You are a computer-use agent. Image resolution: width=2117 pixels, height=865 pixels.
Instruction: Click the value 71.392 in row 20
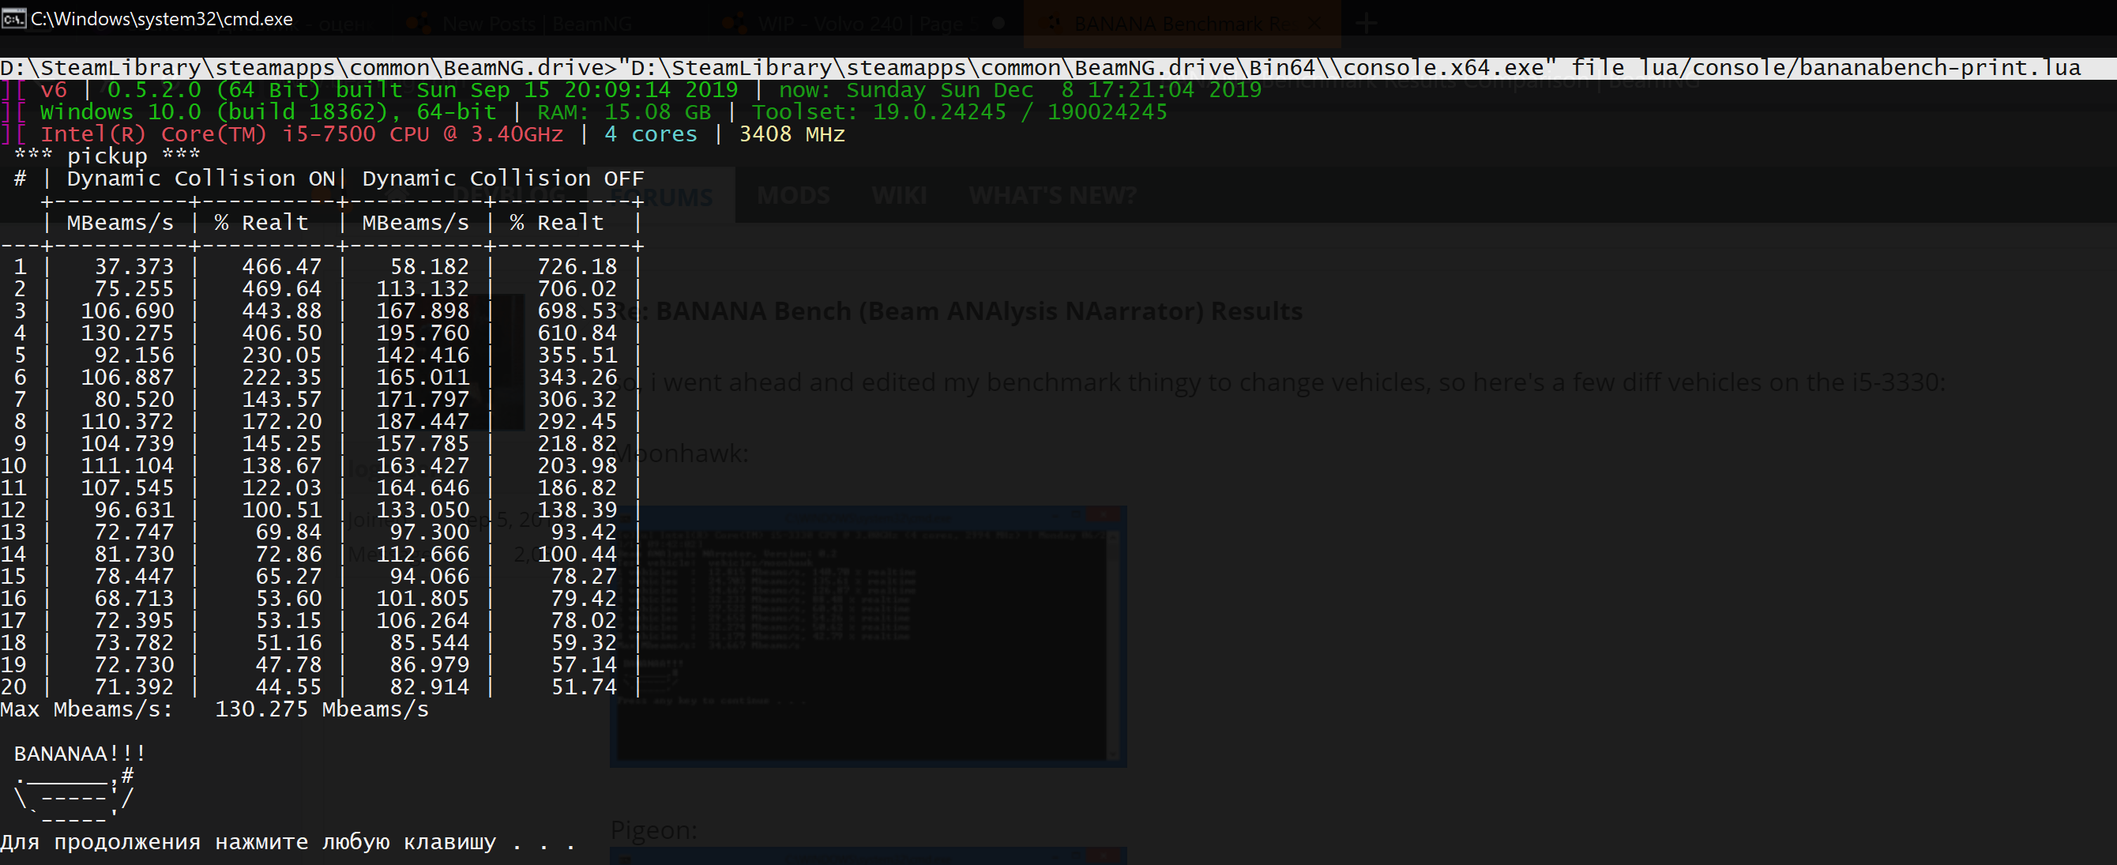134,686
